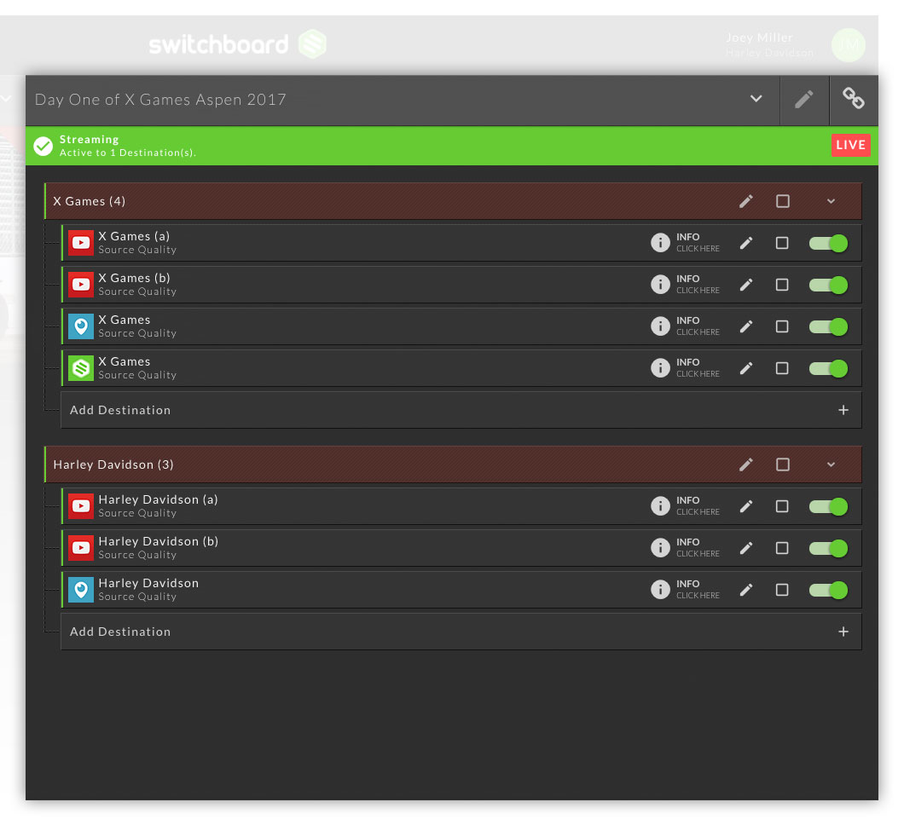Screen dimensions: 904x825
Task: Click the YouTube icon for X Games (a)
Action: tap(81, 243)
